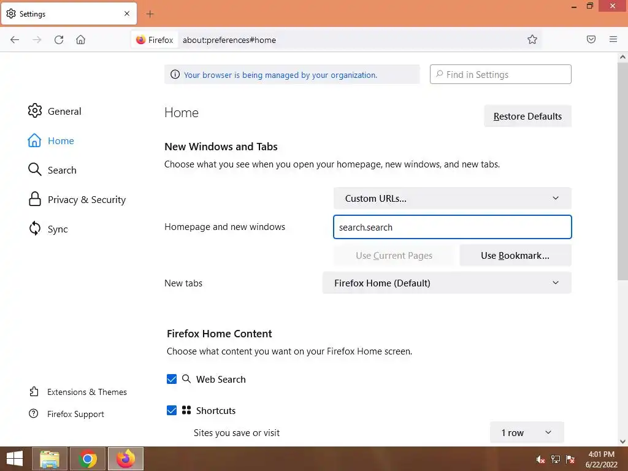Open the home page via toolbar house icon
This screenshot has height=471, width=628.
(80, 40)
